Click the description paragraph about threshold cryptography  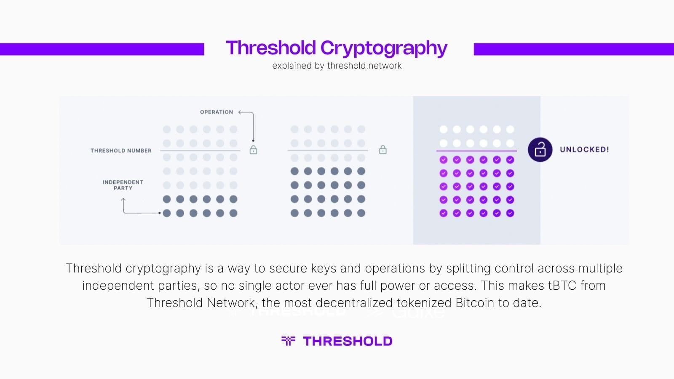pos(344,286)
